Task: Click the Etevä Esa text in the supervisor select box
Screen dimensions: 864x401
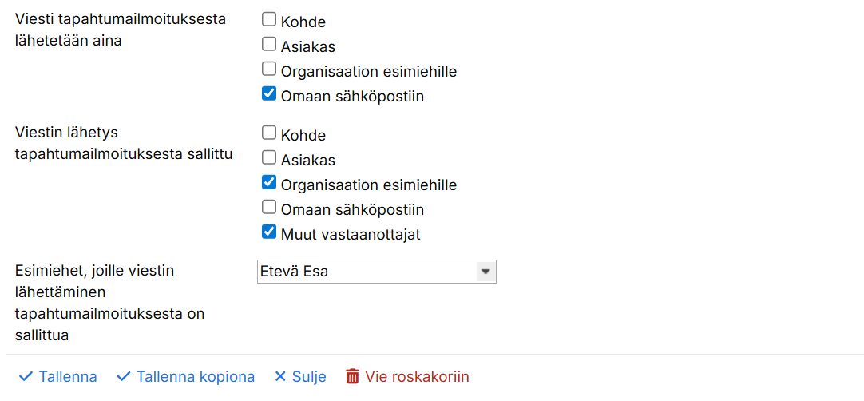Action: [x=295, y=272]
